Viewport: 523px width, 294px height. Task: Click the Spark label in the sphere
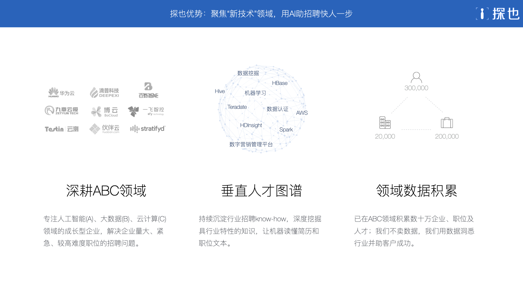[x=286, y=130]
